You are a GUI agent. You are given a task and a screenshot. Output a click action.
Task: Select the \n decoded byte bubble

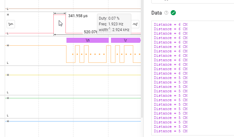pos(88,40)
